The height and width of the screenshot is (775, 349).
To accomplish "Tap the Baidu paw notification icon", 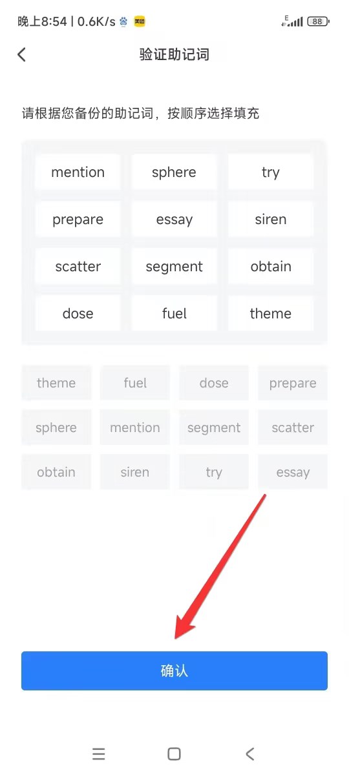I will pyautogui.click(x=123, y=21).
